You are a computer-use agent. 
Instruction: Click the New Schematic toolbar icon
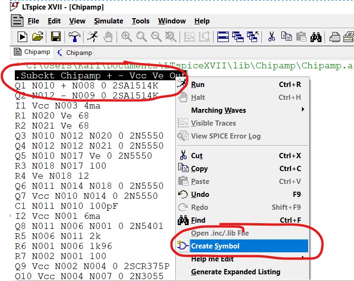tap(22, 37)
